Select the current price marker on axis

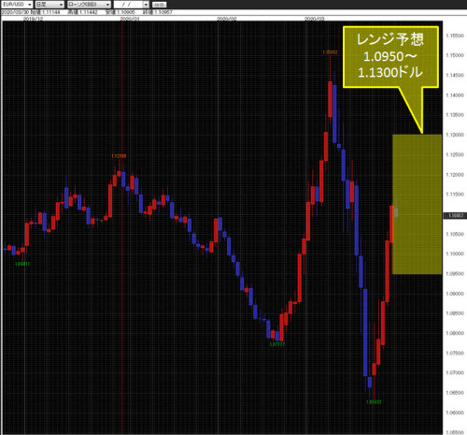pos(455,215)
